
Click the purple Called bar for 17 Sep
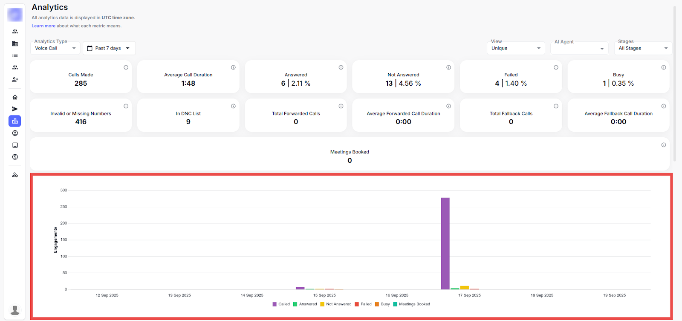pyautogui.click(x=445, y=243)
